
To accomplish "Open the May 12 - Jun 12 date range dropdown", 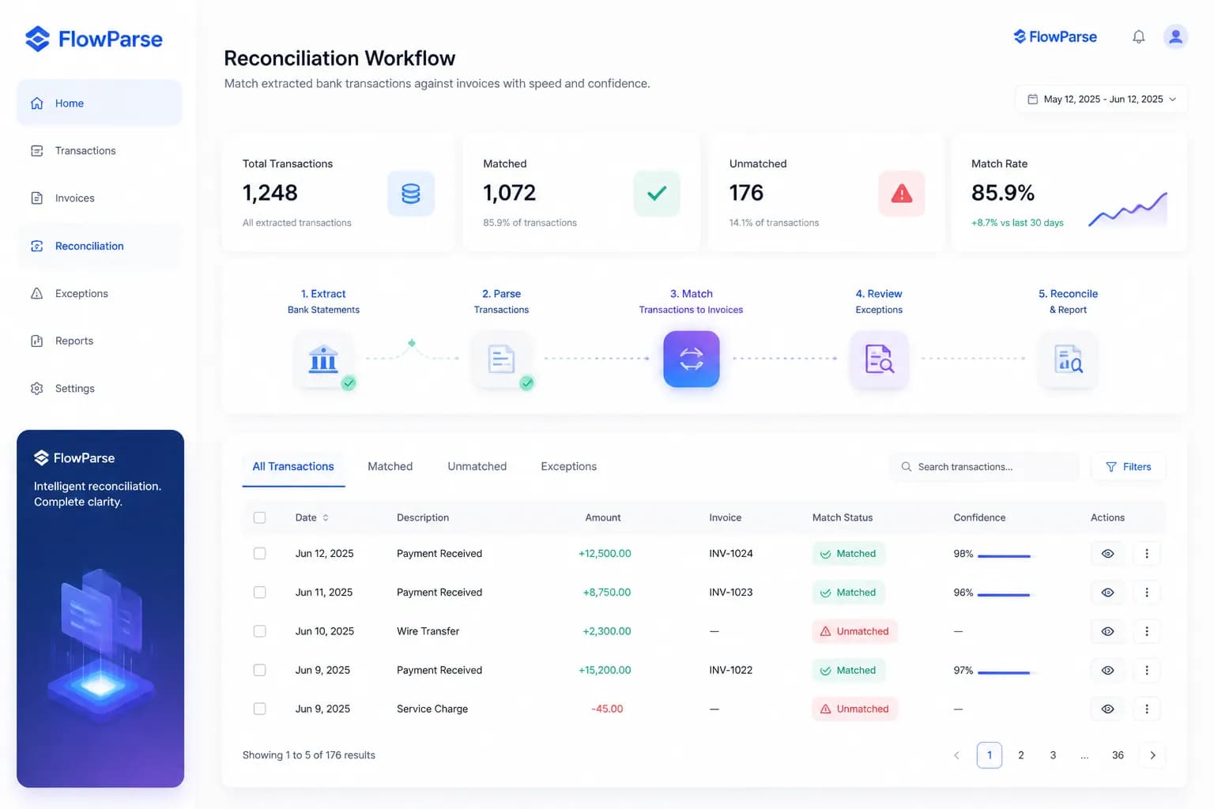I will click(x=1101, y=100).
